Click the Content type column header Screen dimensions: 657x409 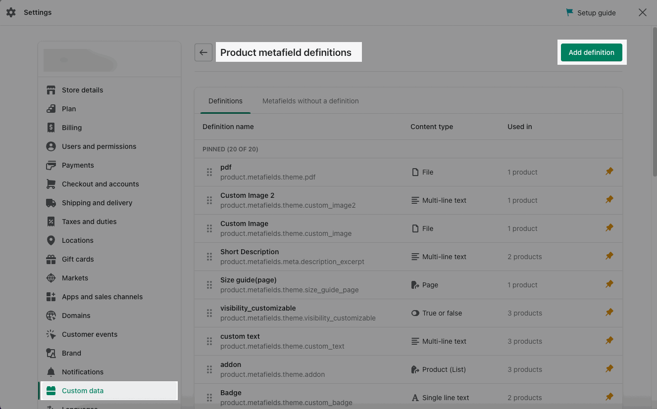(x=432, y=127)
